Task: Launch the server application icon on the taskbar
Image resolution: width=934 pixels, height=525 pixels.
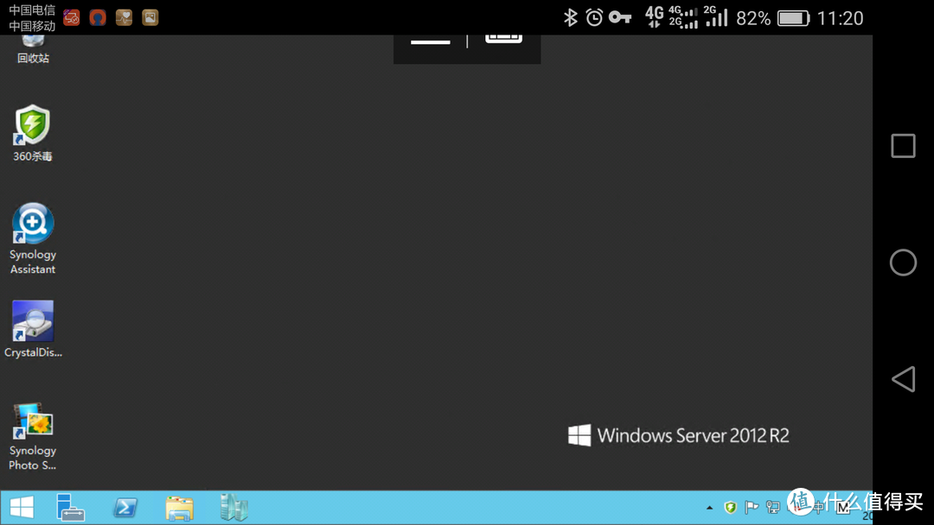Action: click(233, 508)
